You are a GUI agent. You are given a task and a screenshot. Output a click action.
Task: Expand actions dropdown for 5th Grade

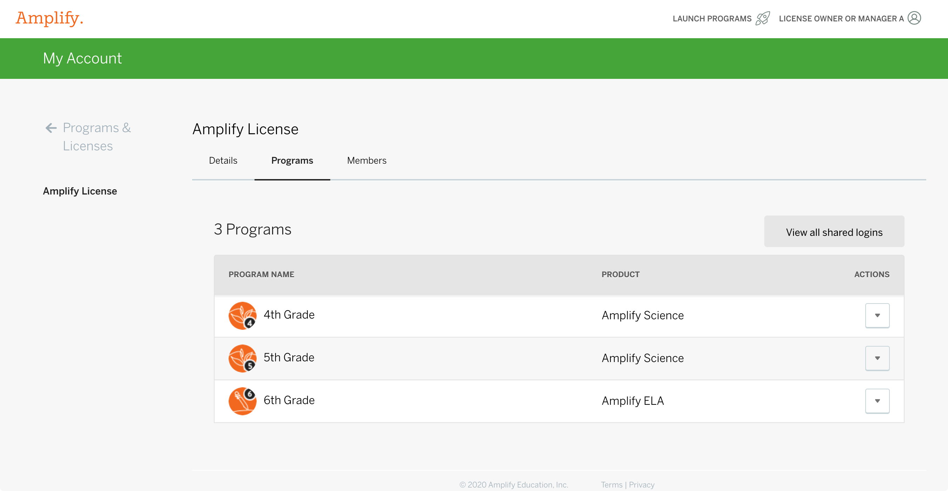(x=877, y=358)
